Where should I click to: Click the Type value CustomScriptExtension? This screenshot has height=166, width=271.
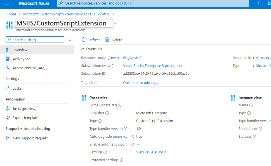click(154, 121)
